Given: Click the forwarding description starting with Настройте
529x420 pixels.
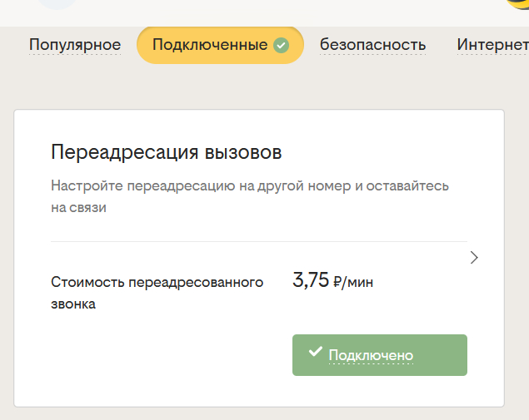Looking at the screenshot, I should [250, 185].
